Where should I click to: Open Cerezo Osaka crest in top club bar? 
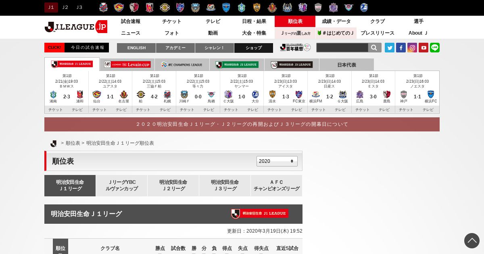pyautogui.click(x=303, y=7)
